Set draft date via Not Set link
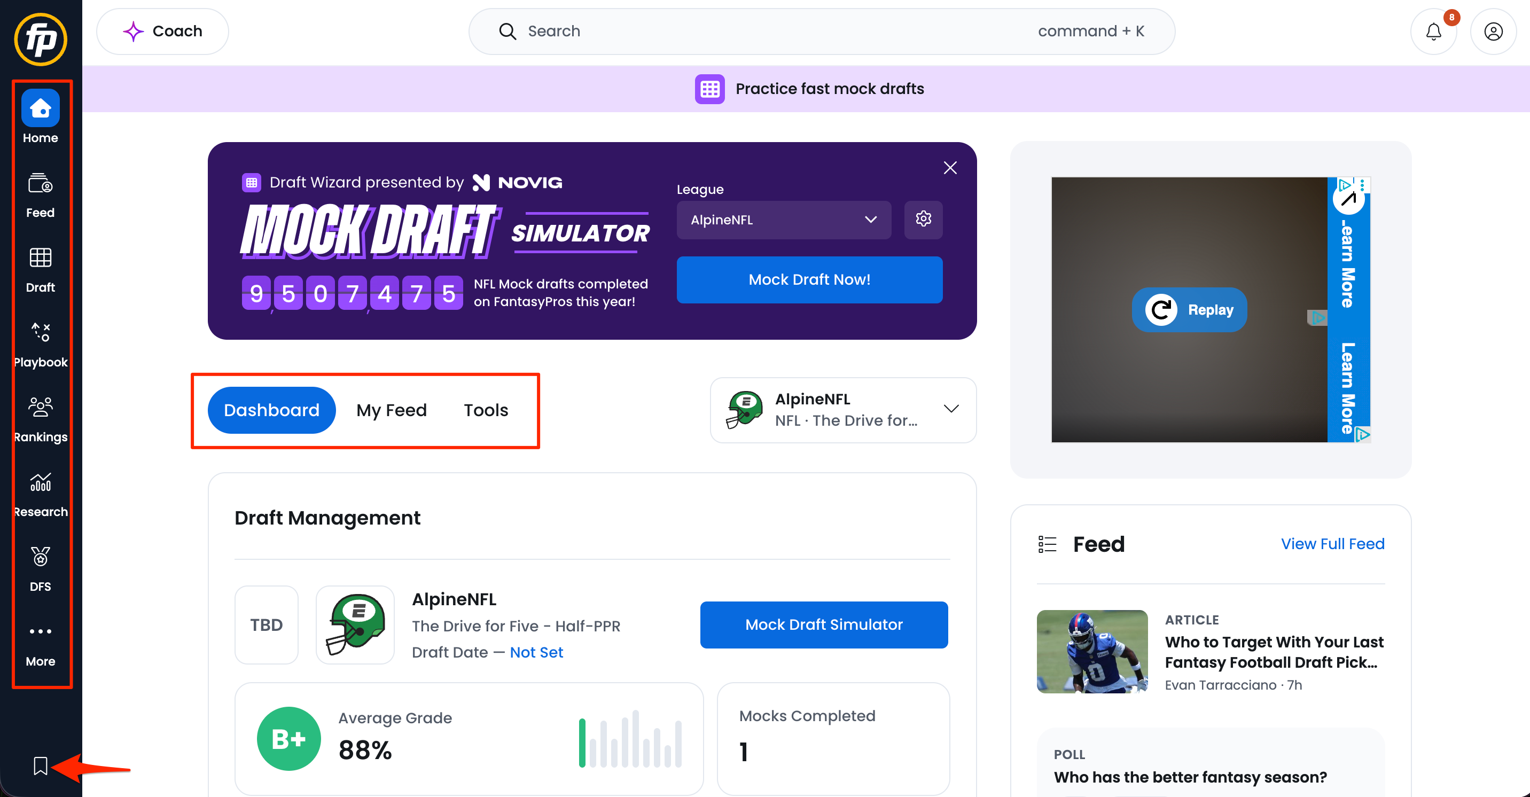The image size is (1530, 797). tap(536, 652)
